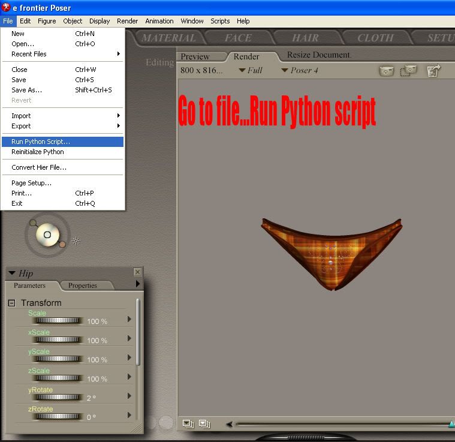Choose Reinitialize Python menu item
Image resolution: width=455 pixels, height=442 pixels.
click(x=63, y=152)
